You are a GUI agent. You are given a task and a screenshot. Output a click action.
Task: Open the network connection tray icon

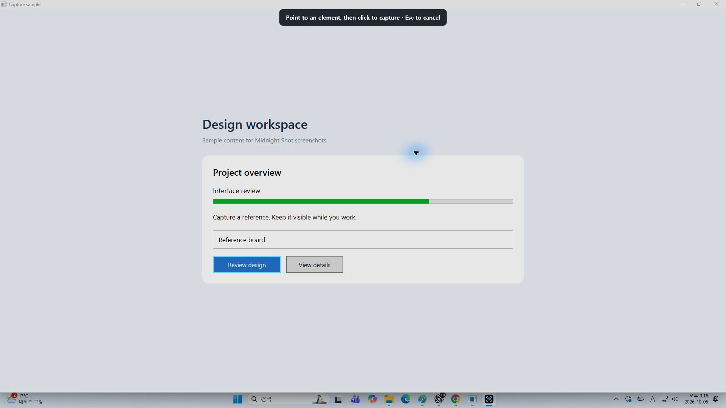664,399
